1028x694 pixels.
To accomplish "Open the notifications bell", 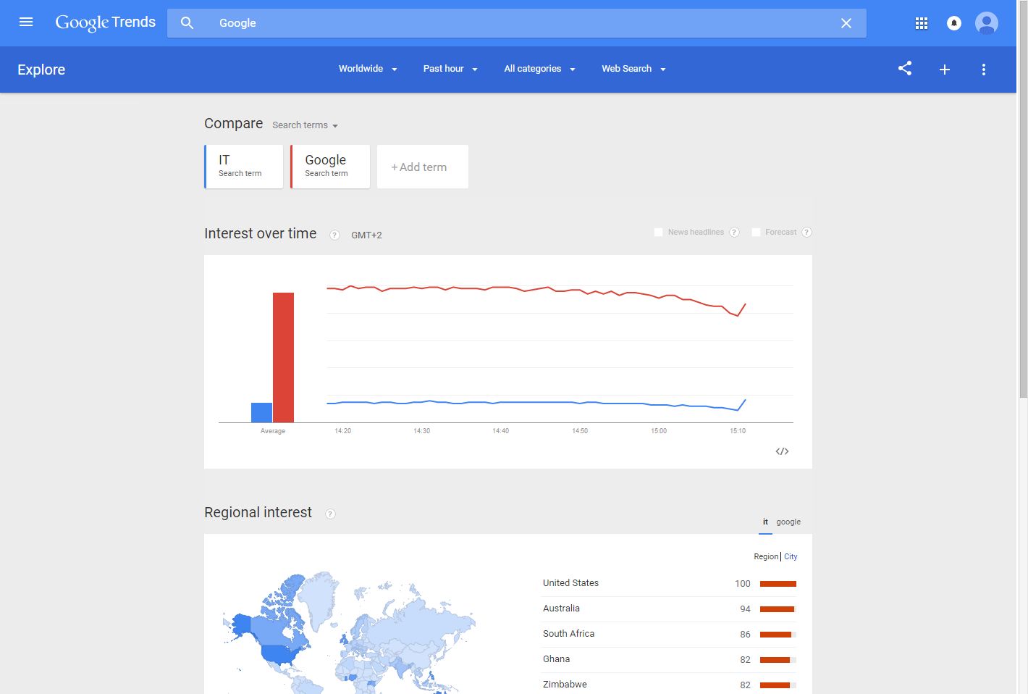I will click(954, 23).
